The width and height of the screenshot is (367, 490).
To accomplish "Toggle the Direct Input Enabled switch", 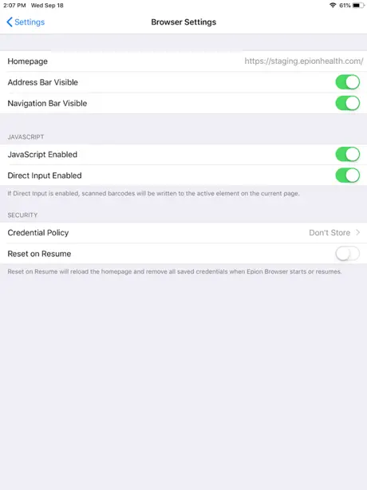I will click(x=347, y=176).
